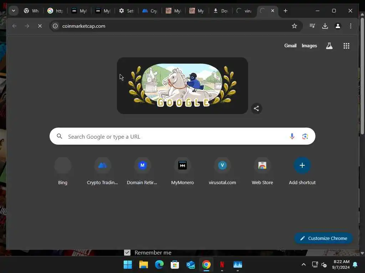Open the Bing shortcut
This screenshot has height=273, width=365.
tap(63, 171)
